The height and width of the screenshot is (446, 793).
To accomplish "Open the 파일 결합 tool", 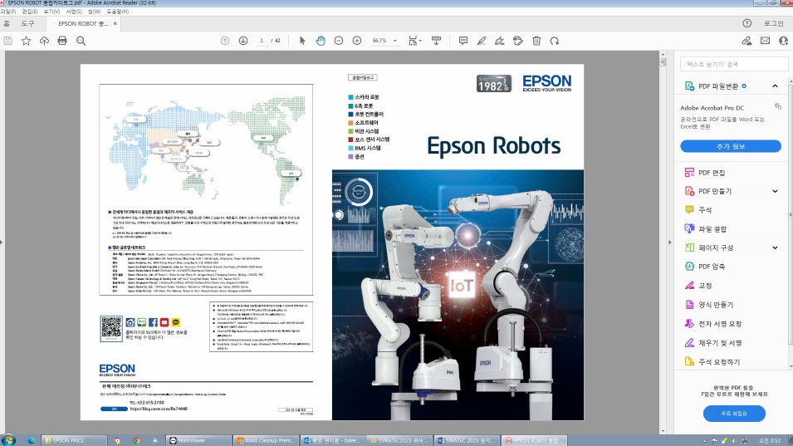I will 712,229.
